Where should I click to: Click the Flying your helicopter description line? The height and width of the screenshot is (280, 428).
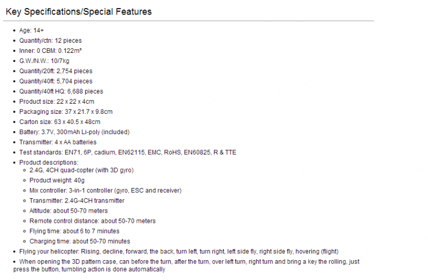(179, 251)
